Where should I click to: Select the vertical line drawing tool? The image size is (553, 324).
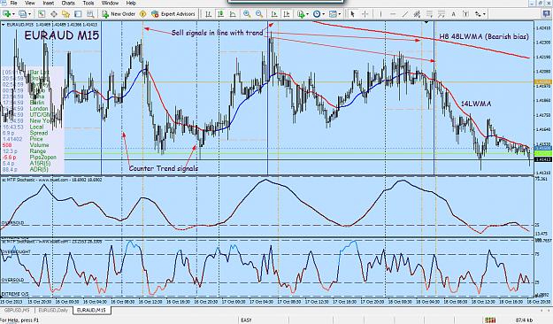point(380,14)
